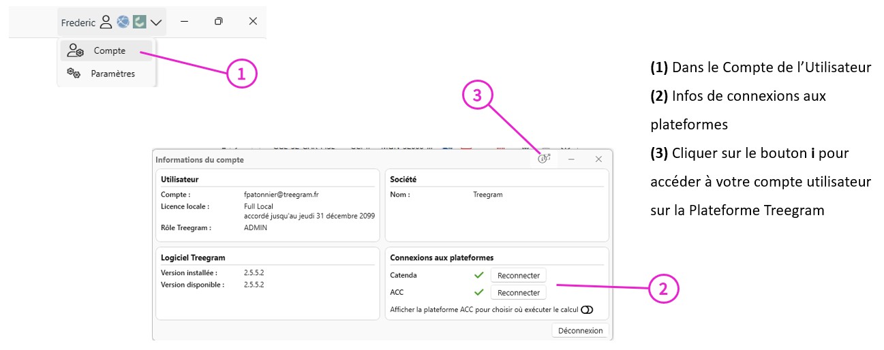This screenshot has width=884, height=350.
Task: Open Treegram platform account via info icon
Action: click(544, 159)
